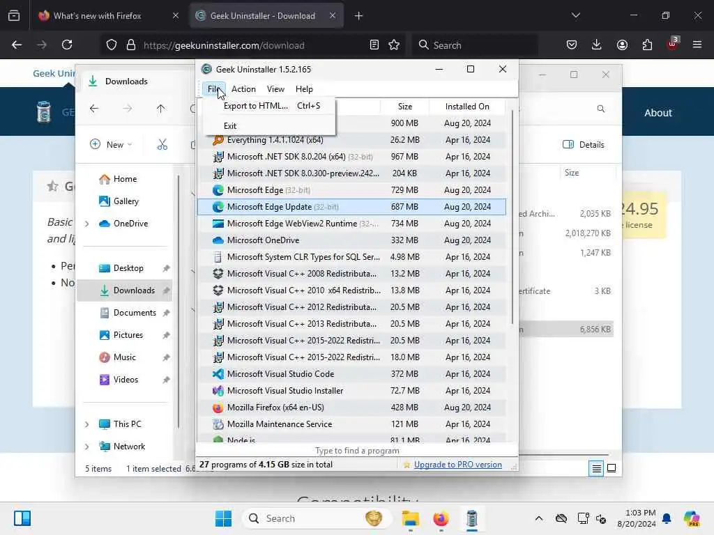This screenshot has width=714, height=535.
Task: Go back in the Downloads Explorer window
Action: [x=94, y=109]
